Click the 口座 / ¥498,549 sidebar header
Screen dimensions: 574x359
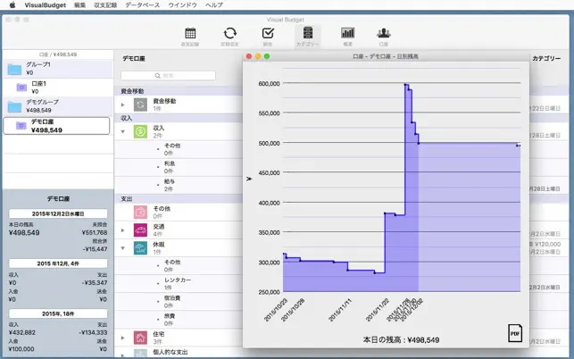[58, 54]
